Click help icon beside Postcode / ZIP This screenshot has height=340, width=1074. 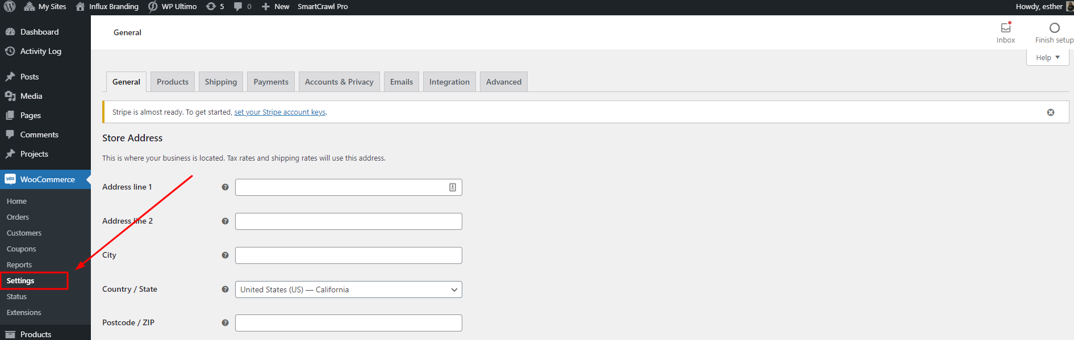[225, 323]
